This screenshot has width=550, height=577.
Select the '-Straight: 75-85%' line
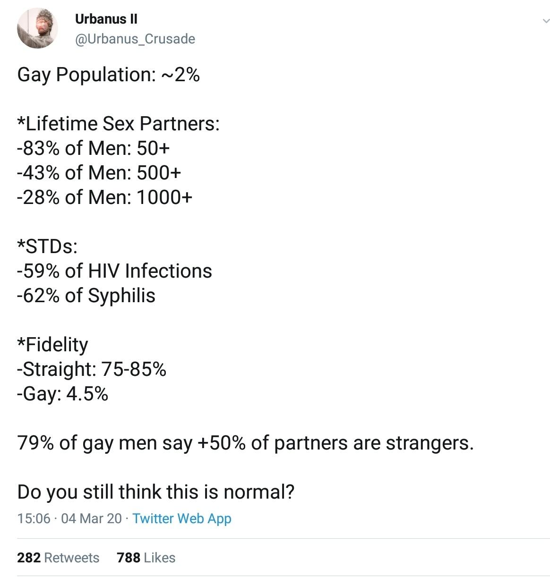coord(92,369)
